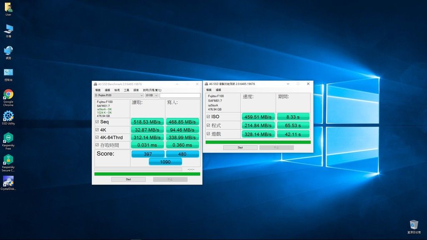Open the 說明 help menu in AS SSD Benchmark
Screen dimensions: 427x240
point(152,90)
